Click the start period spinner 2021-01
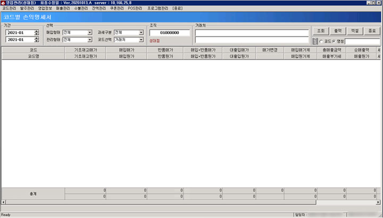This screenshot has width=383, height=218. coord(37,32)
